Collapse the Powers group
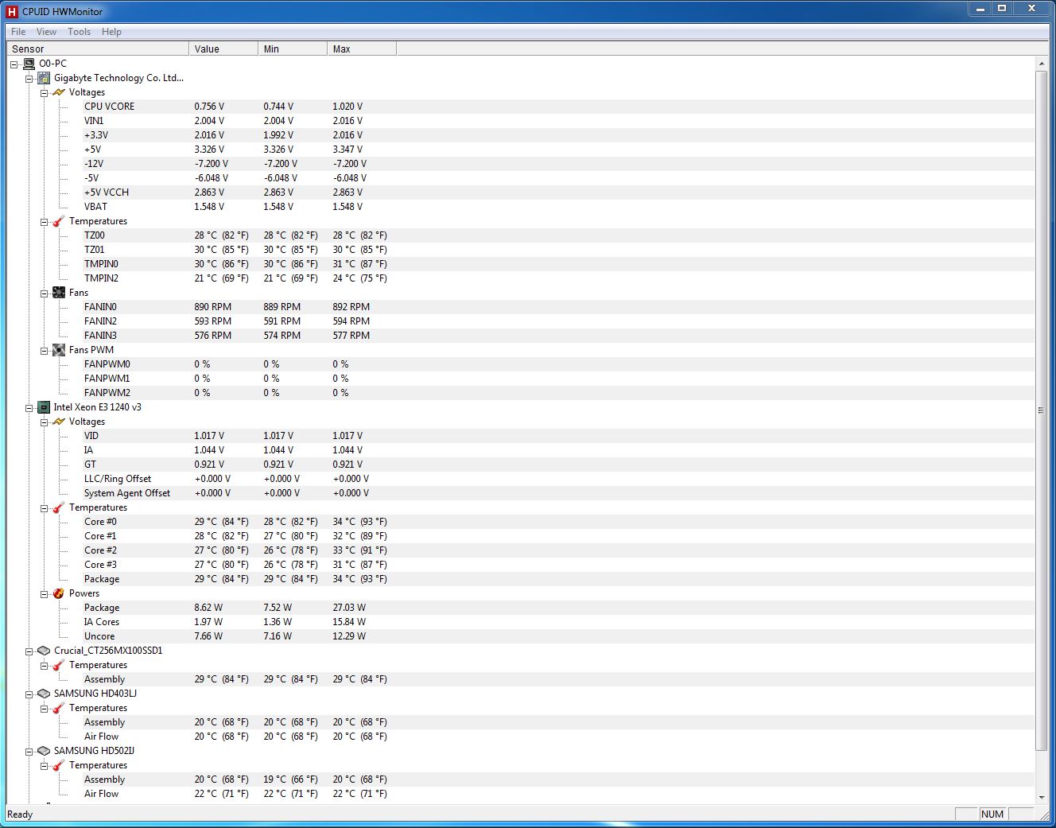Viewport: 1056px width, 828px height. pyautogui.click(x=45, y=594)
